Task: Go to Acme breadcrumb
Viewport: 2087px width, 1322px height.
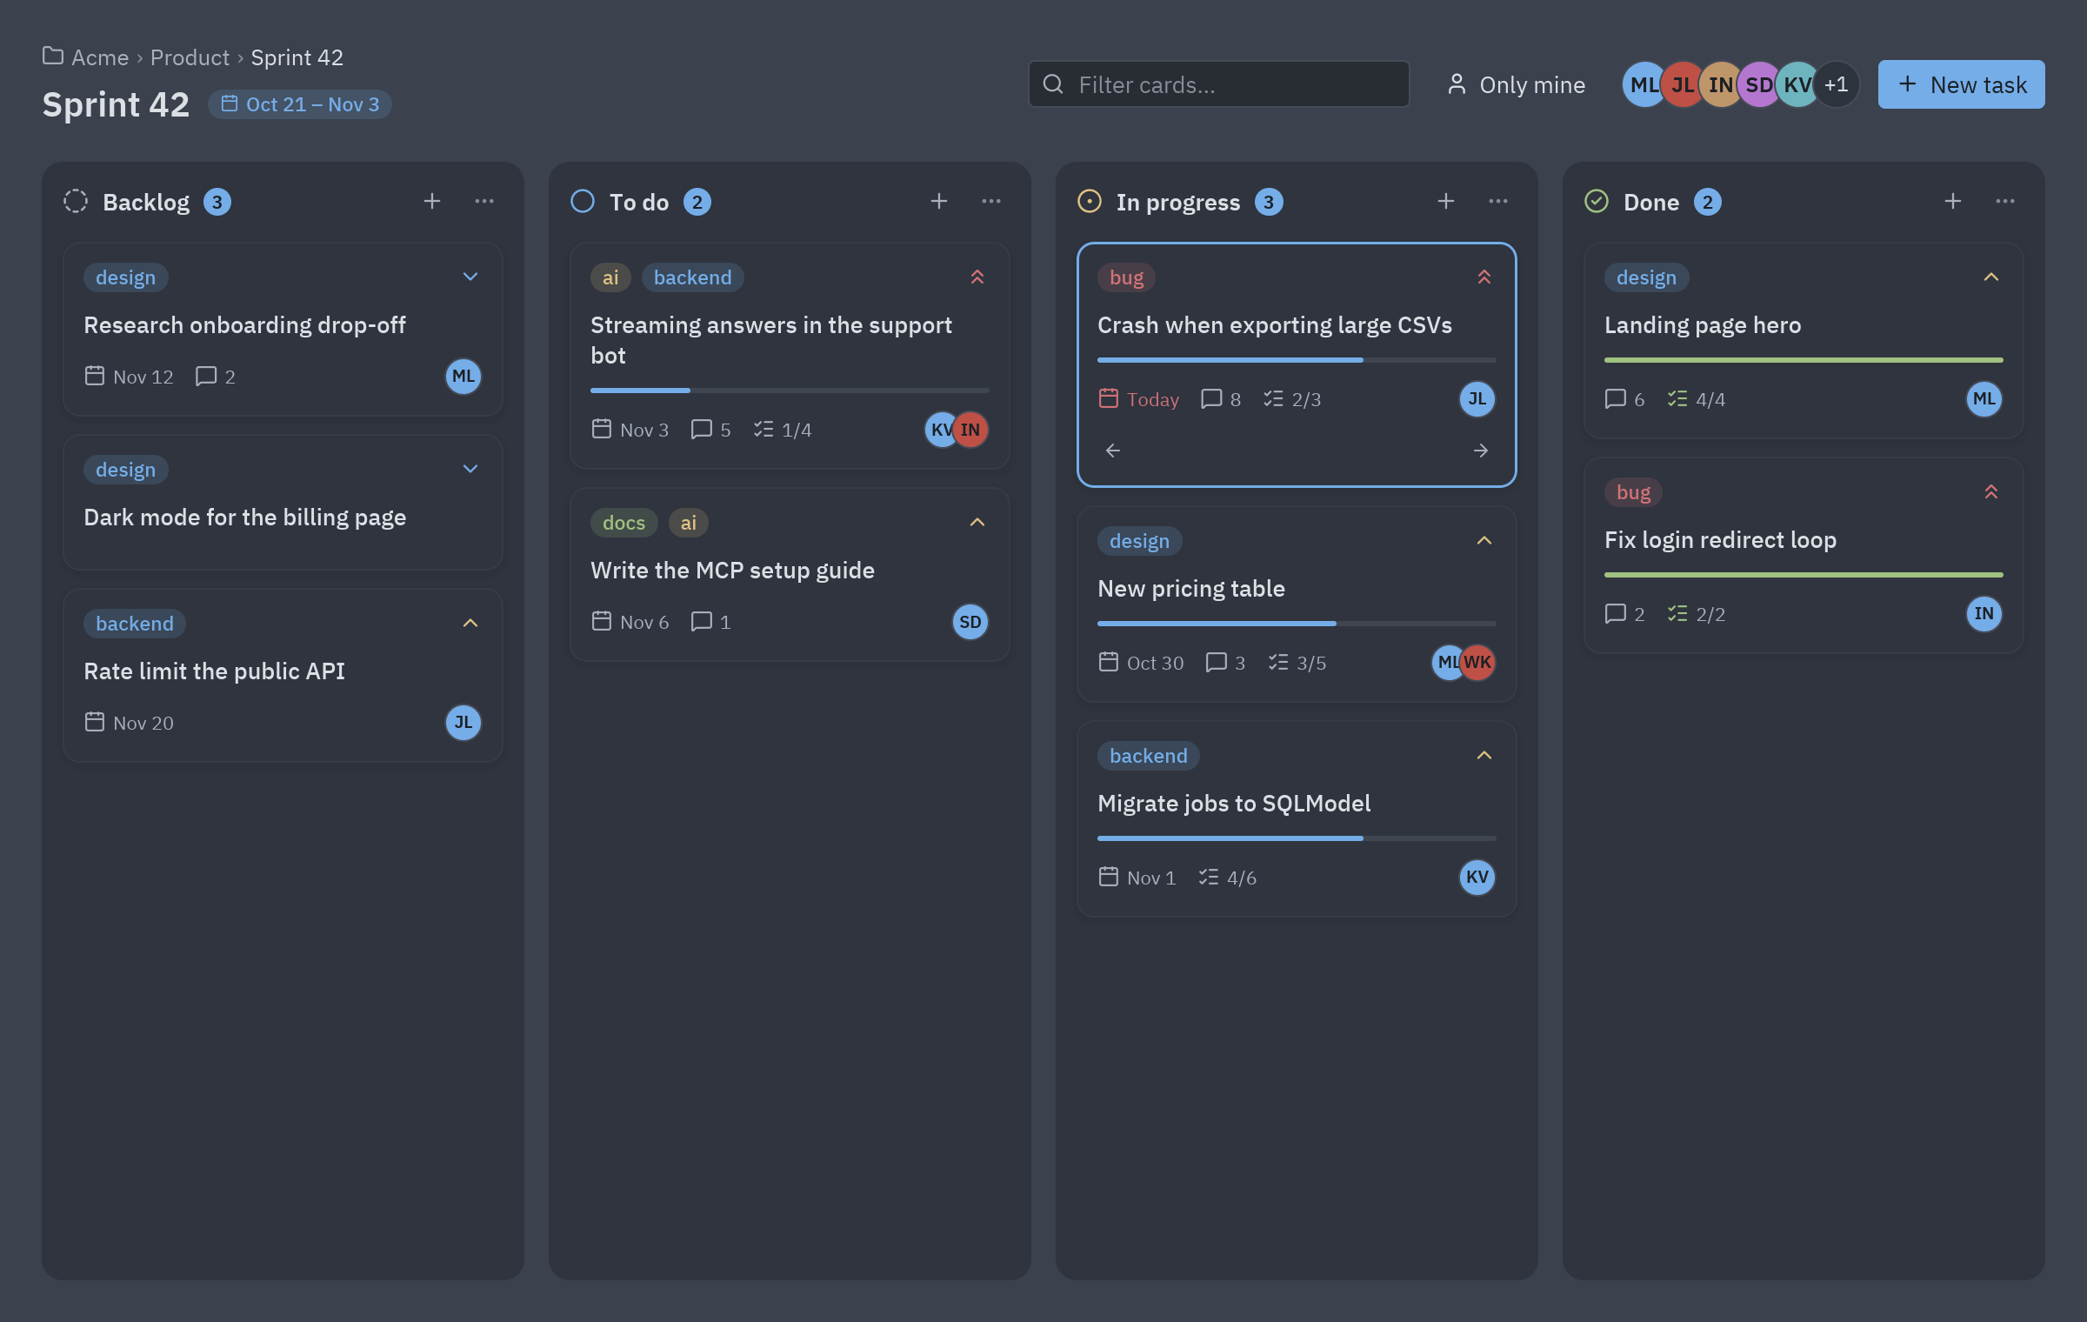Action: click(x=100, y=57)
